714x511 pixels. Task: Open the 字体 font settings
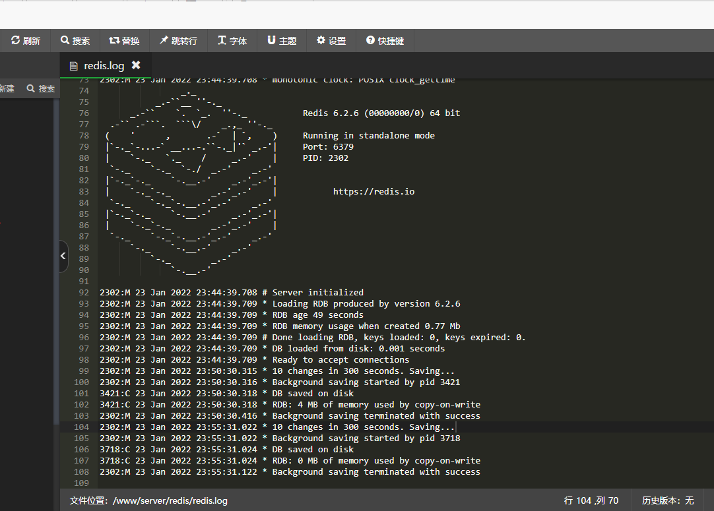coord(232,41)
